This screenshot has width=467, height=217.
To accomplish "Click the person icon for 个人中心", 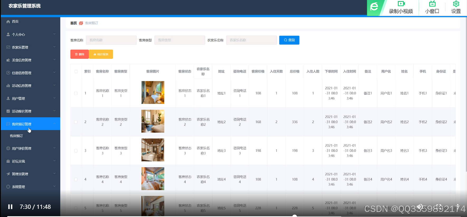I will (8, 34).
